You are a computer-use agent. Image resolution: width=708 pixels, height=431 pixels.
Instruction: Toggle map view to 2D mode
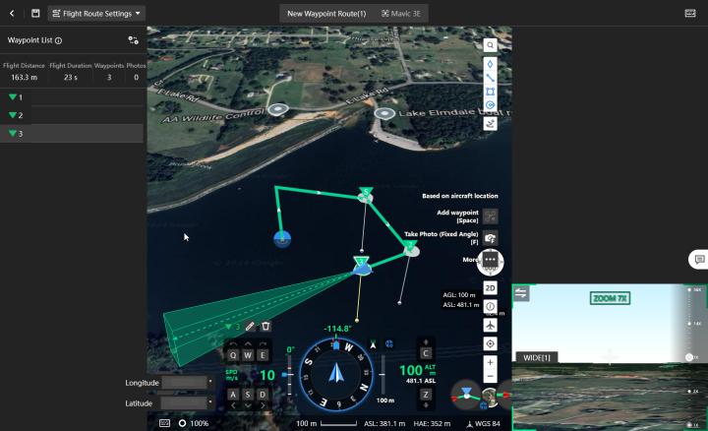click(490, 287)
